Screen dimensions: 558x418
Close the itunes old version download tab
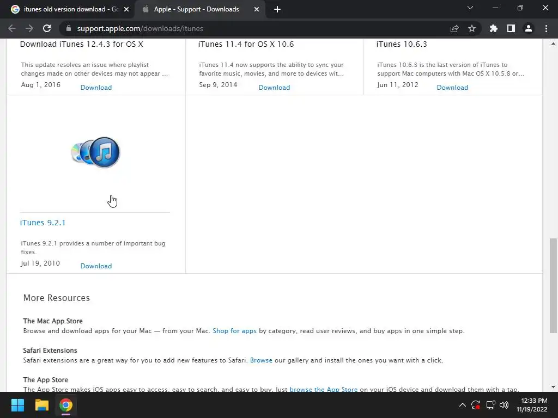pos(126,9)
